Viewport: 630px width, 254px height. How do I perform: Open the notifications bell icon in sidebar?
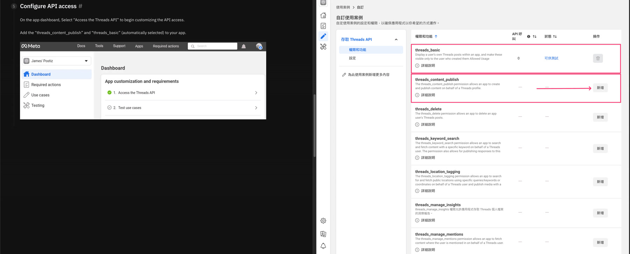click(323, 246)
